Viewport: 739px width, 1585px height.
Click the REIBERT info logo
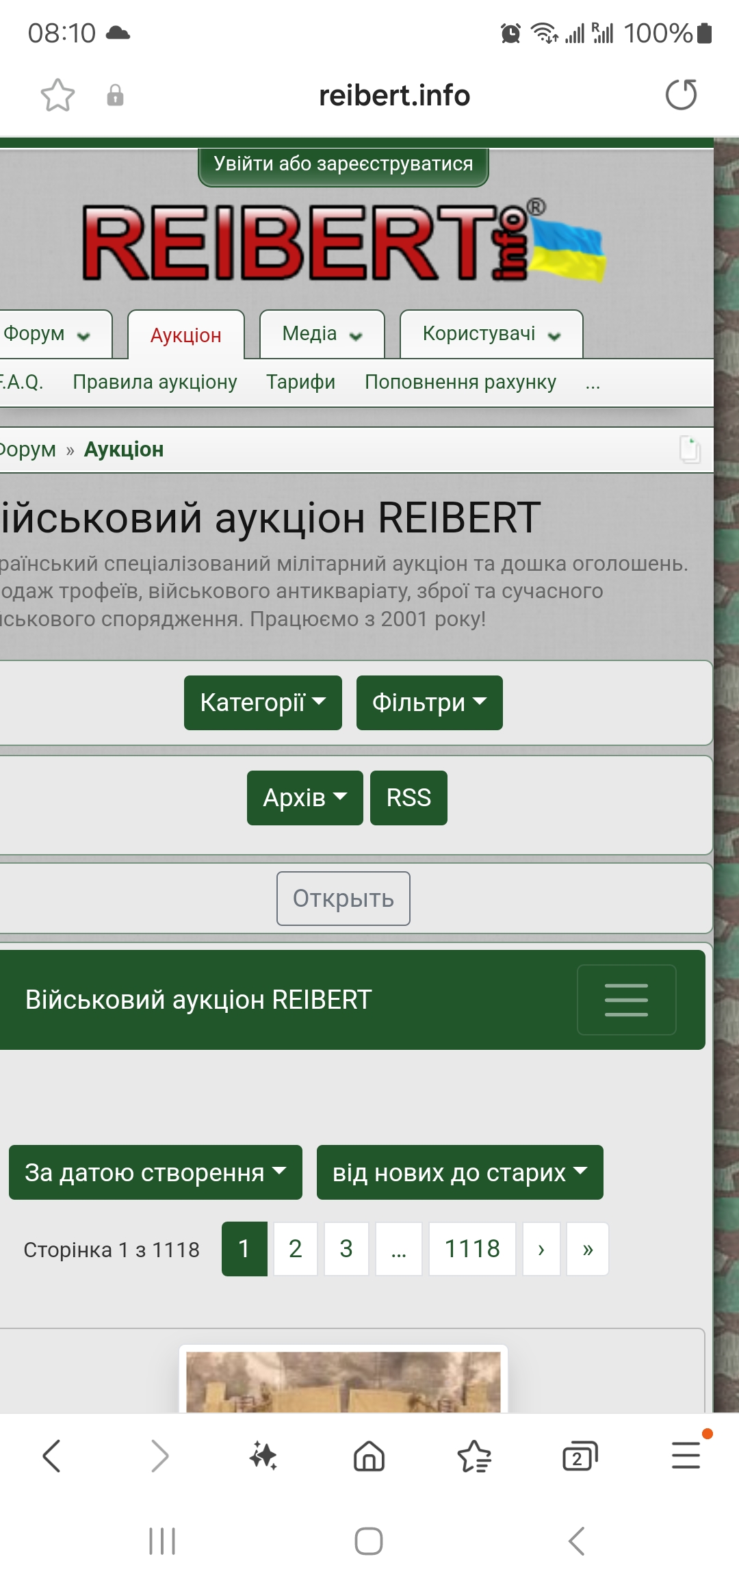(344, 241)
